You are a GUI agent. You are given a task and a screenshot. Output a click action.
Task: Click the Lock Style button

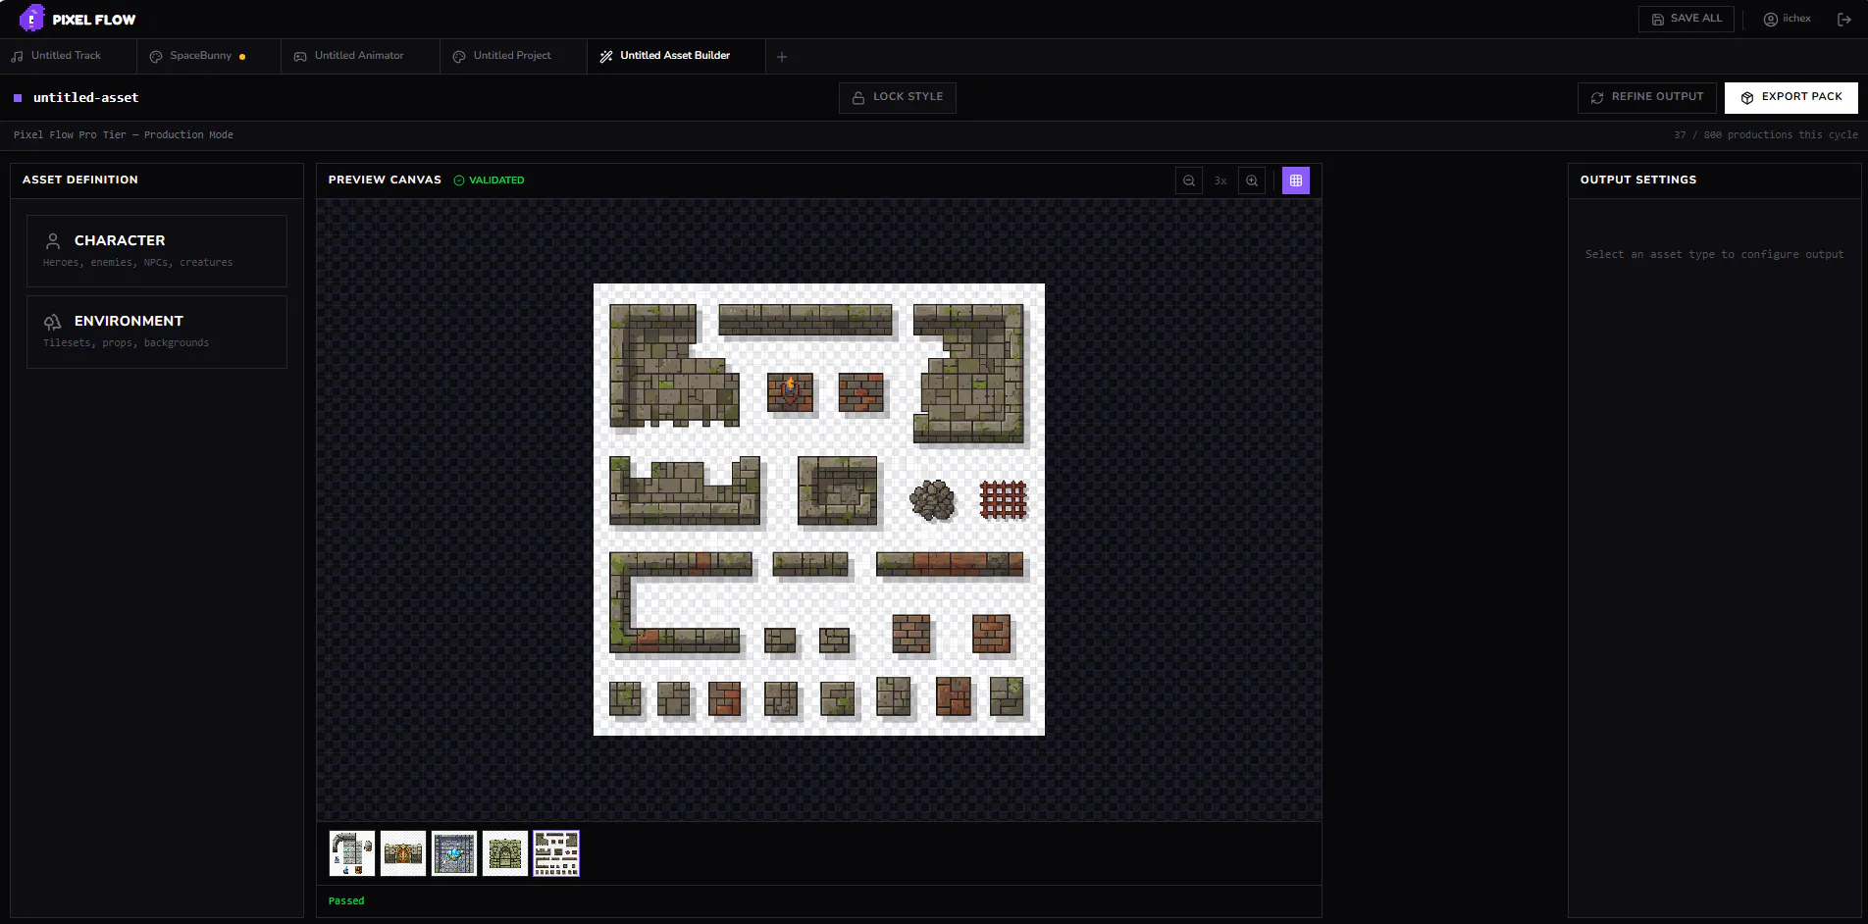pos(897,97)
